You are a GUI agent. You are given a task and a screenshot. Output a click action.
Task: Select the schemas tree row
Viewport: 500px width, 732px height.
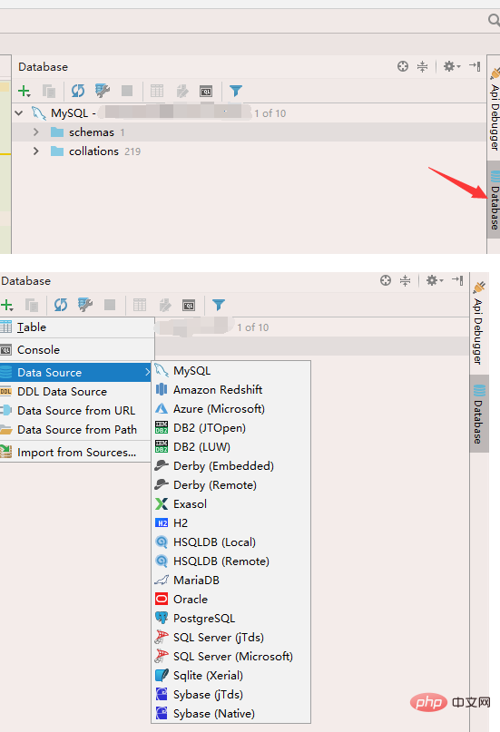point(249,132)
